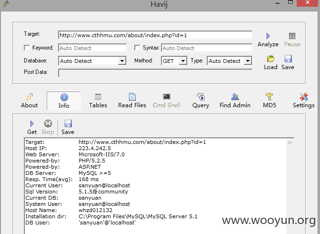Click the PHP/5.2.5 value
This screenshot has height=234, width=320.
[x=92, y=161]
